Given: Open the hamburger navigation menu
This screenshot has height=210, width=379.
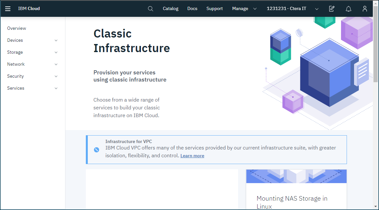Looking at the screenshot, I should [8, 9].
